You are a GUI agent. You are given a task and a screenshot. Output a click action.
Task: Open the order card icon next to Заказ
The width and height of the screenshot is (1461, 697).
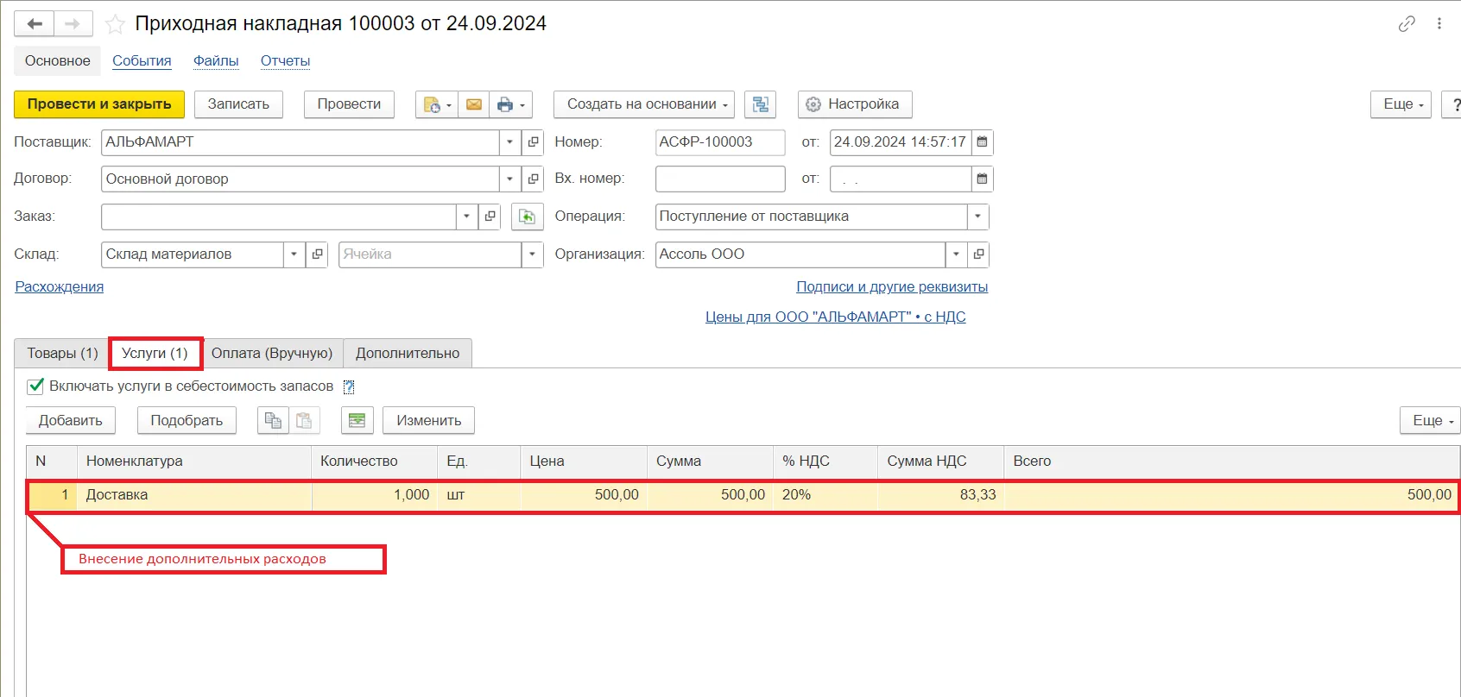click(490, 217)
